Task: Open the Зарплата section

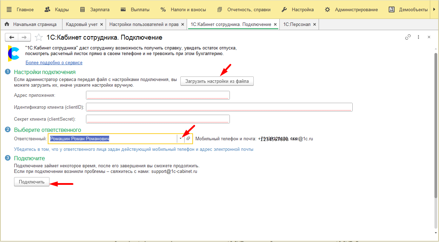Action: point(95,9)
